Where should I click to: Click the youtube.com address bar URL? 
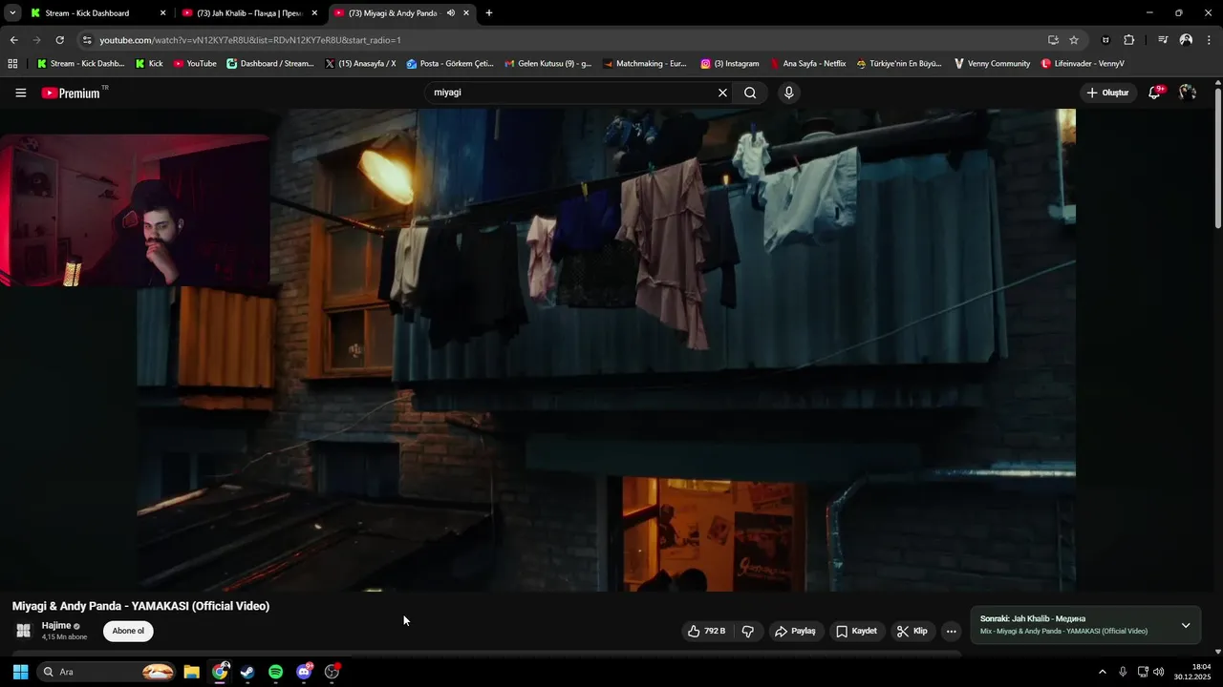click(x=250, y=40)
